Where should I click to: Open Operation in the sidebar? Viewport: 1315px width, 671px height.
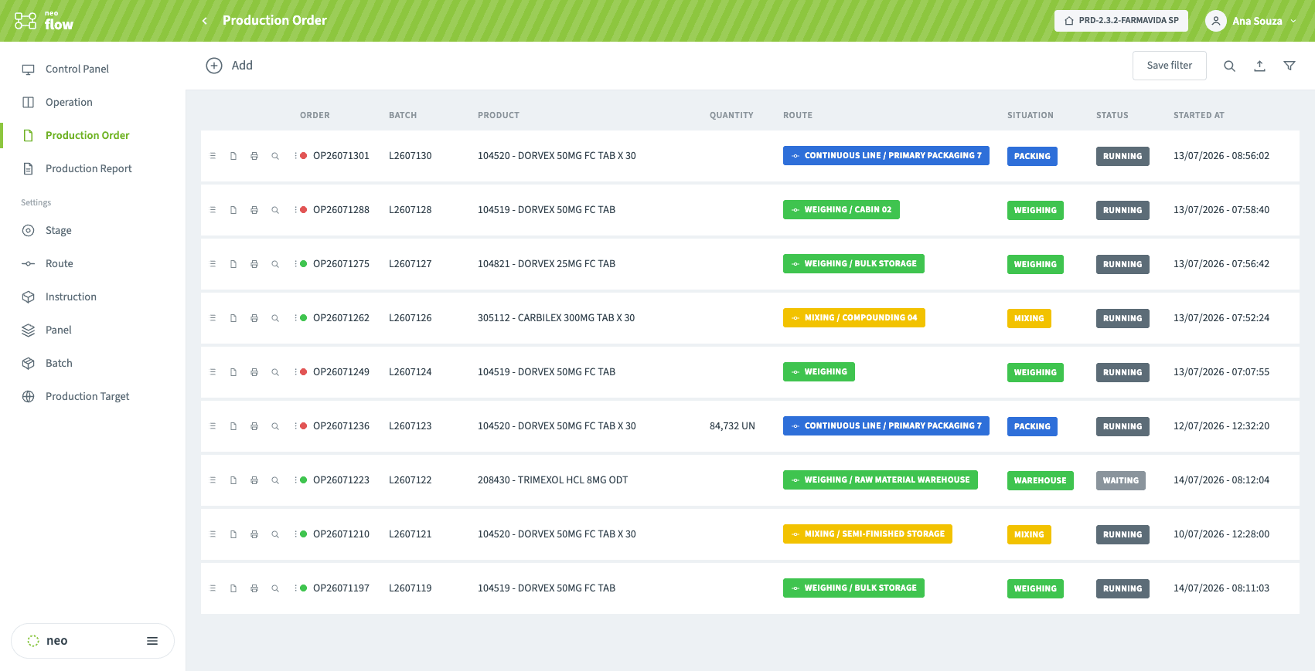point(69,102)
